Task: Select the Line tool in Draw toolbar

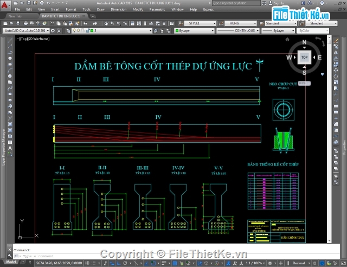Action: 10,41
